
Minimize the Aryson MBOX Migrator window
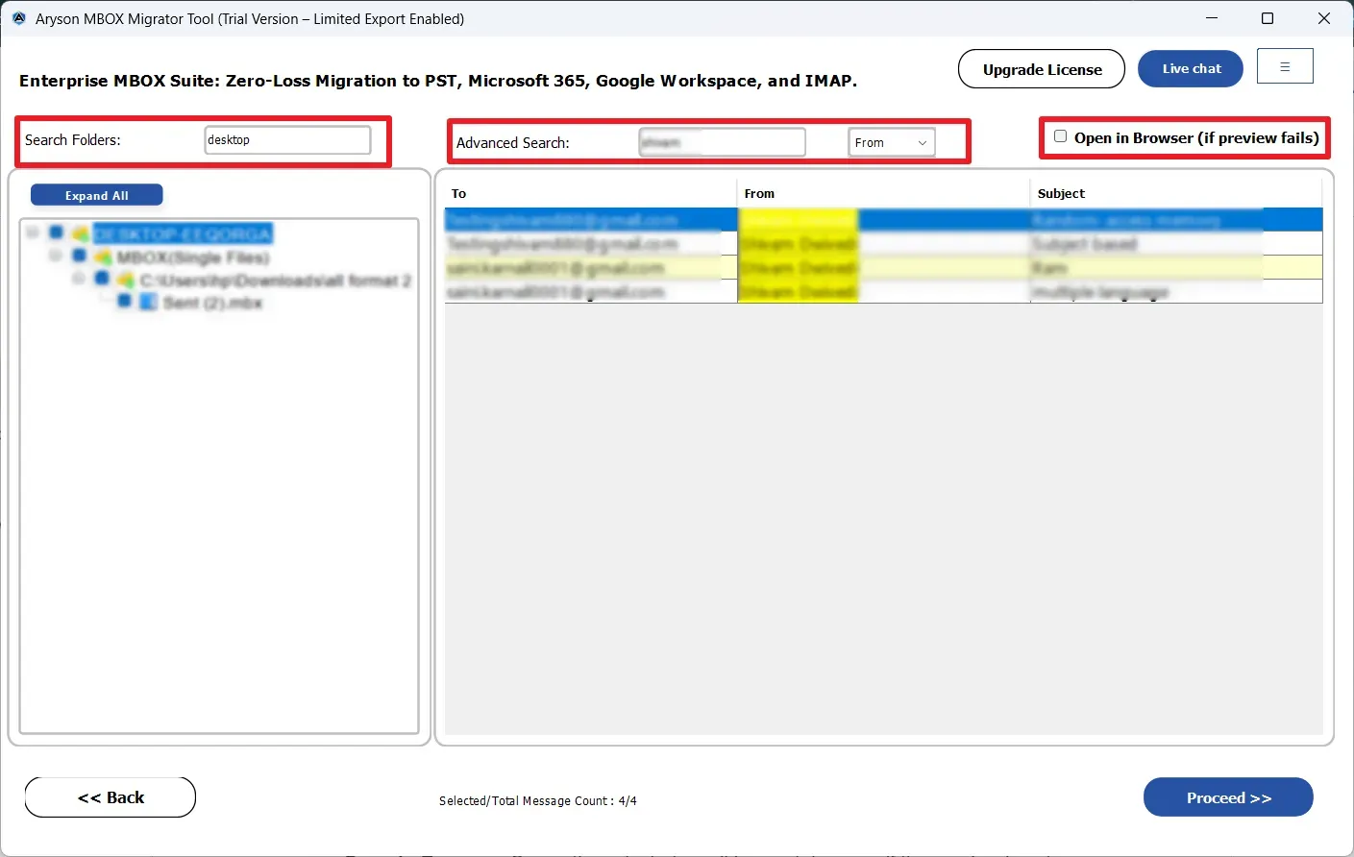click(1212, 18)
